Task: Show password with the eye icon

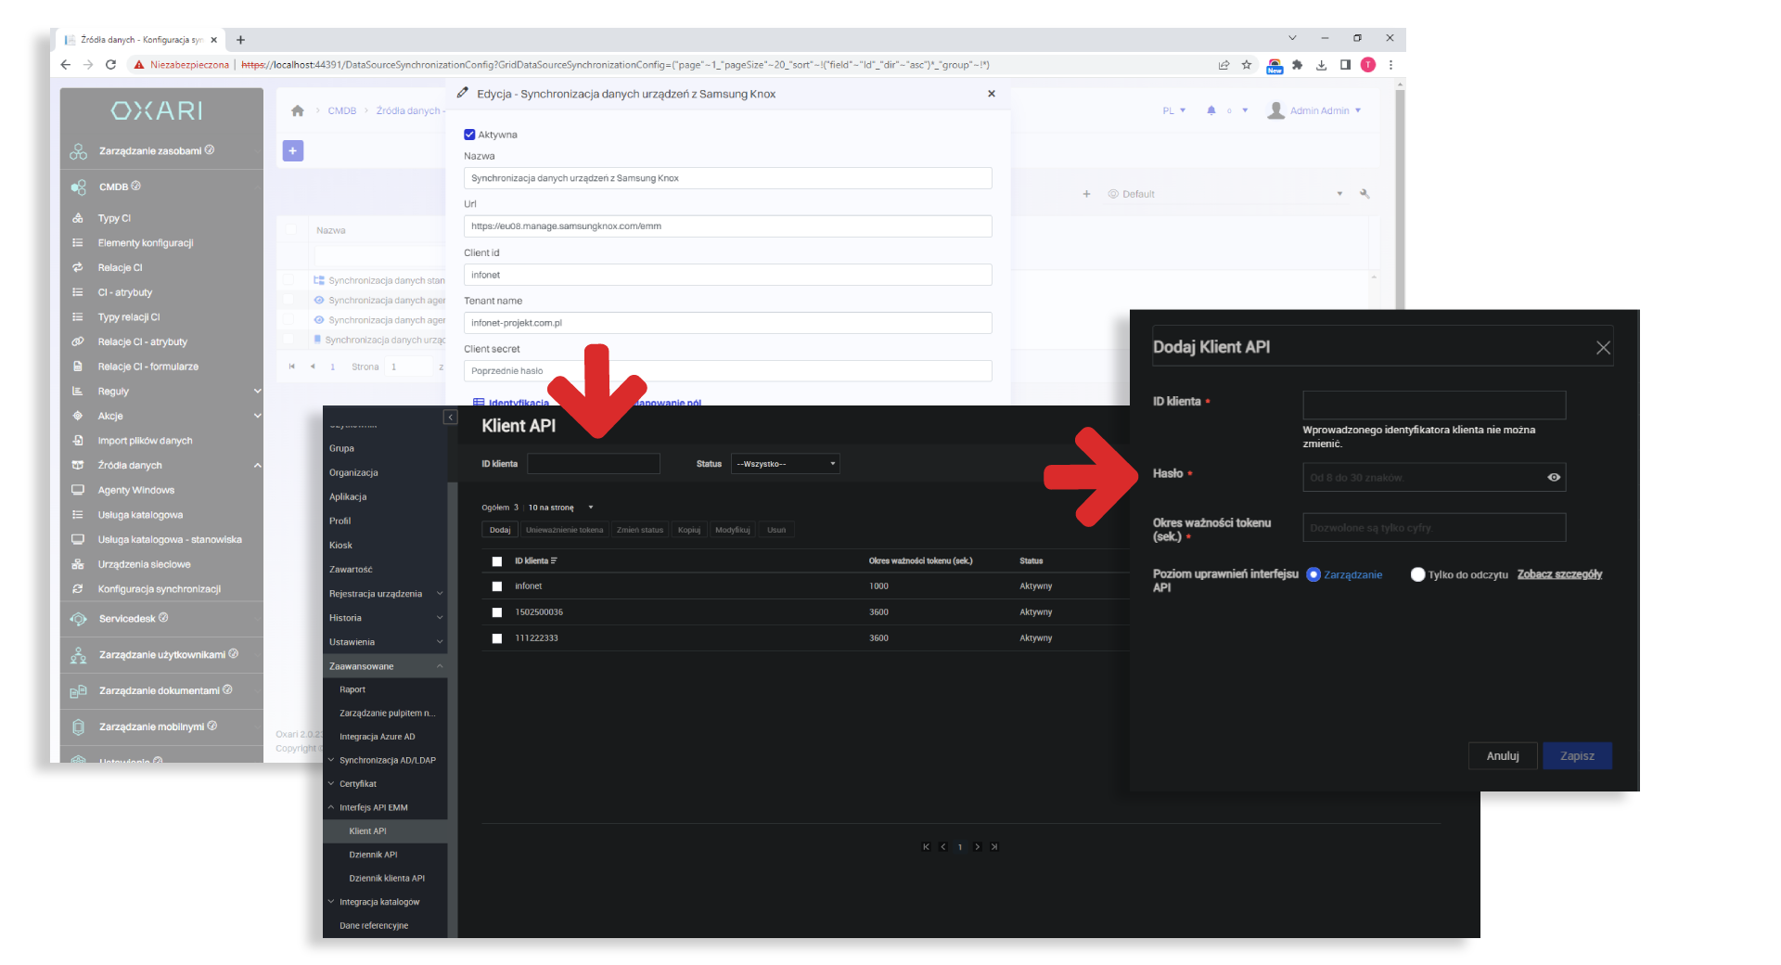Action: pos(1553,477)
